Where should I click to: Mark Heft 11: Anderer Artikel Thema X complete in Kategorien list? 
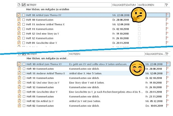(24, 24)
